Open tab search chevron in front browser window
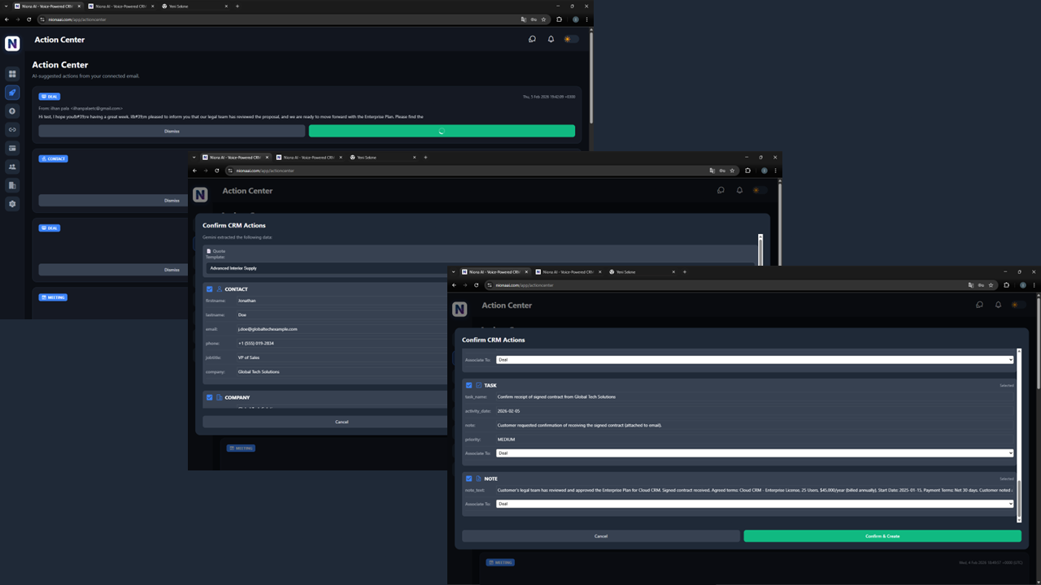 (452, 272)
